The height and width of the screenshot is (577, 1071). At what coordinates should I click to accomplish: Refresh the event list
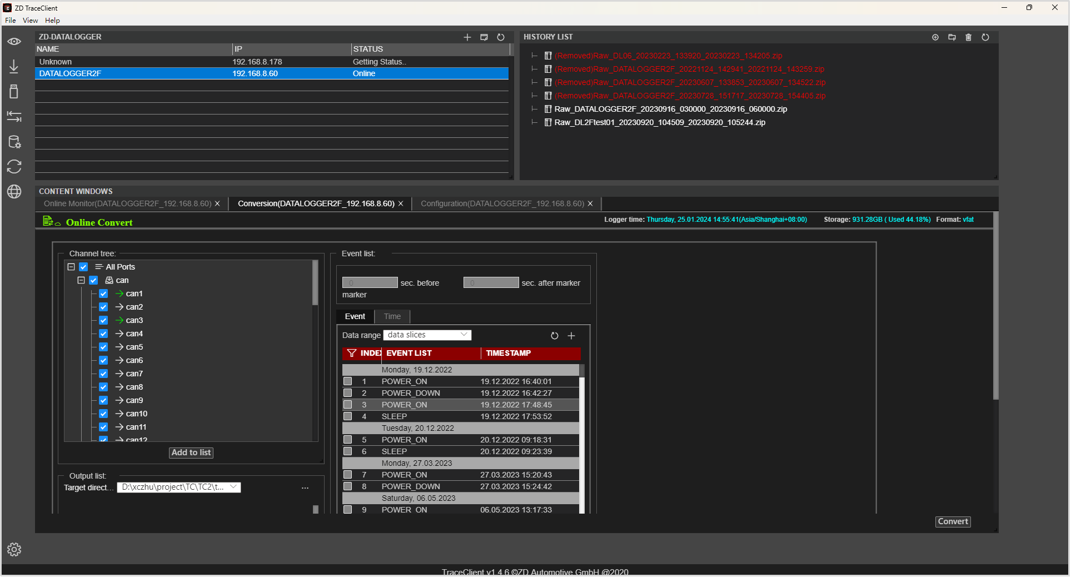point(554,336)
